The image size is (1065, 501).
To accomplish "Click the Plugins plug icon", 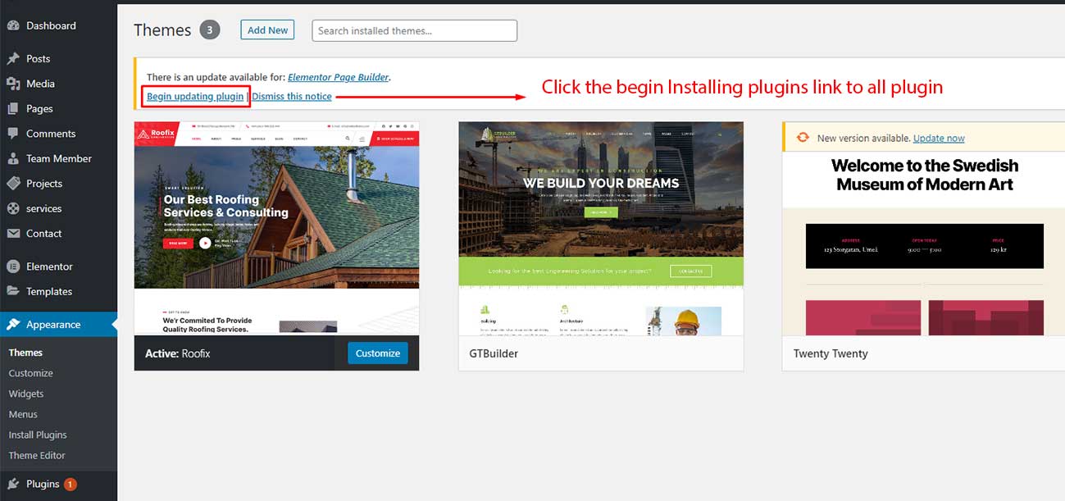I will 13,484.
